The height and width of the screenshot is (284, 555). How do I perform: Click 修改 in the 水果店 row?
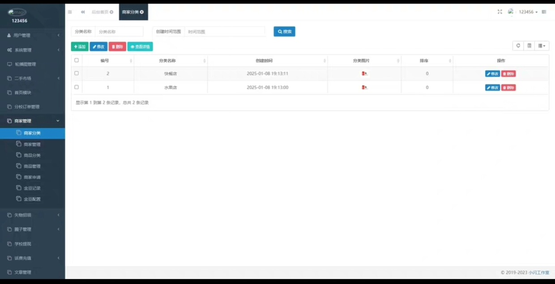tap(492, 88)
